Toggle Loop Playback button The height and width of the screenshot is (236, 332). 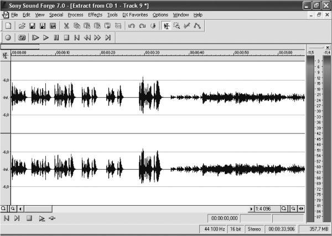pyautogui.click(x=22, y=37)
